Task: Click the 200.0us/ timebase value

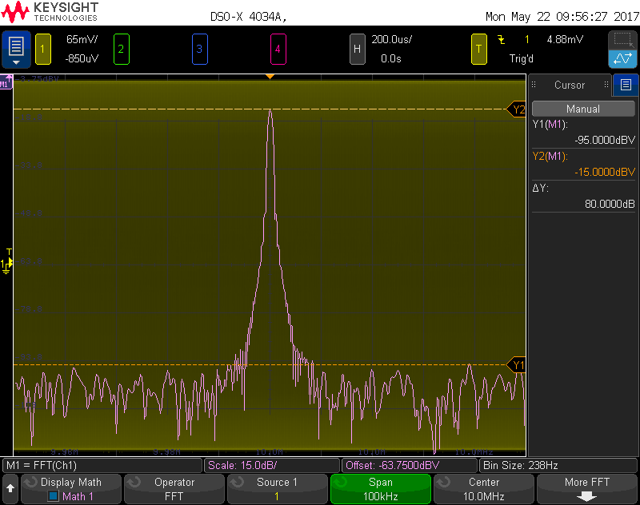Action: pyautogui.click(x=391, y=39)
